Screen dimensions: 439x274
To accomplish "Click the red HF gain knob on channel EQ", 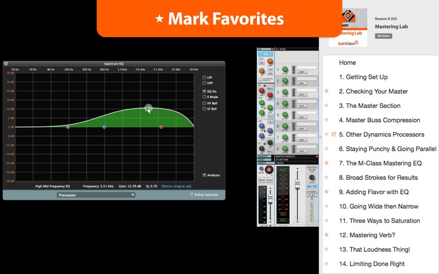I will click(262, 90).
